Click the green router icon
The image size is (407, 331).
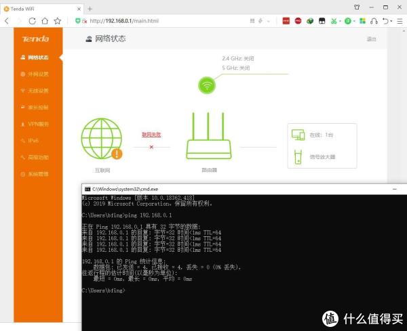point(209,135)
